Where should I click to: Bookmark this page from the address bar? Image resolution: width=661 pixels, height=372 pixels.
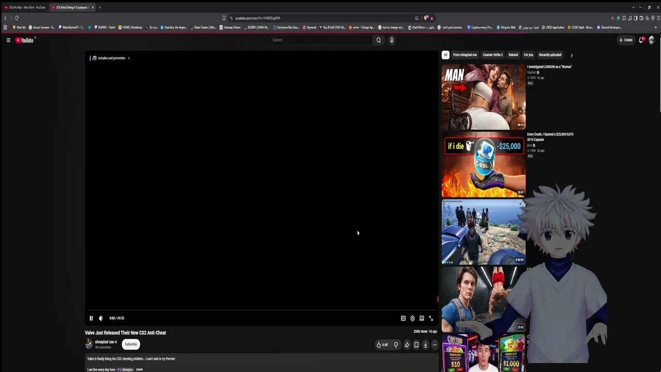point(224,18)
